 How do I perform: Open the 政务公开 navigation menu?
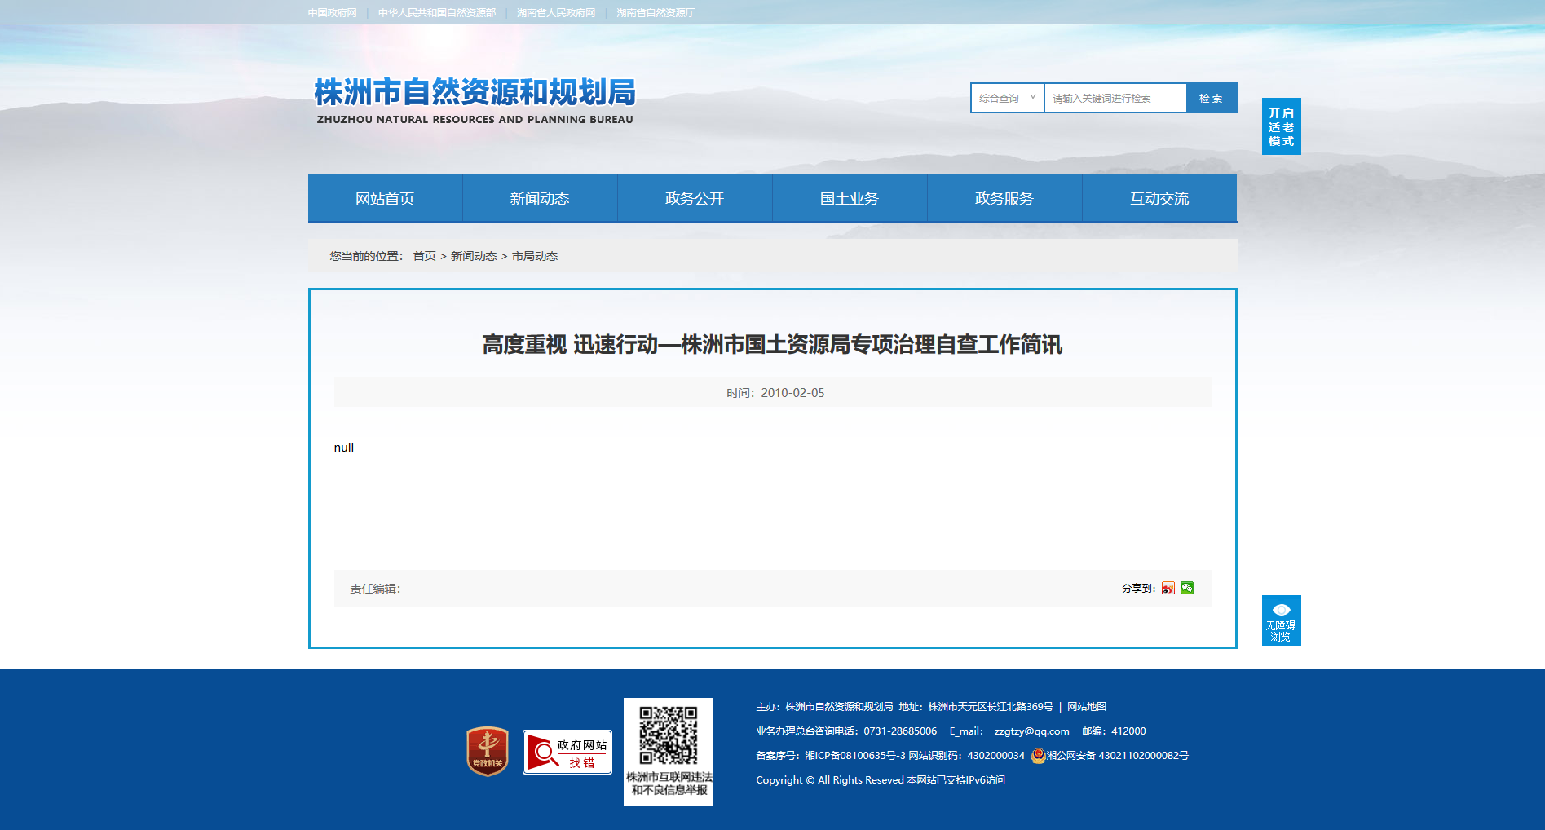pyautogui.click(x=695, y=198)
